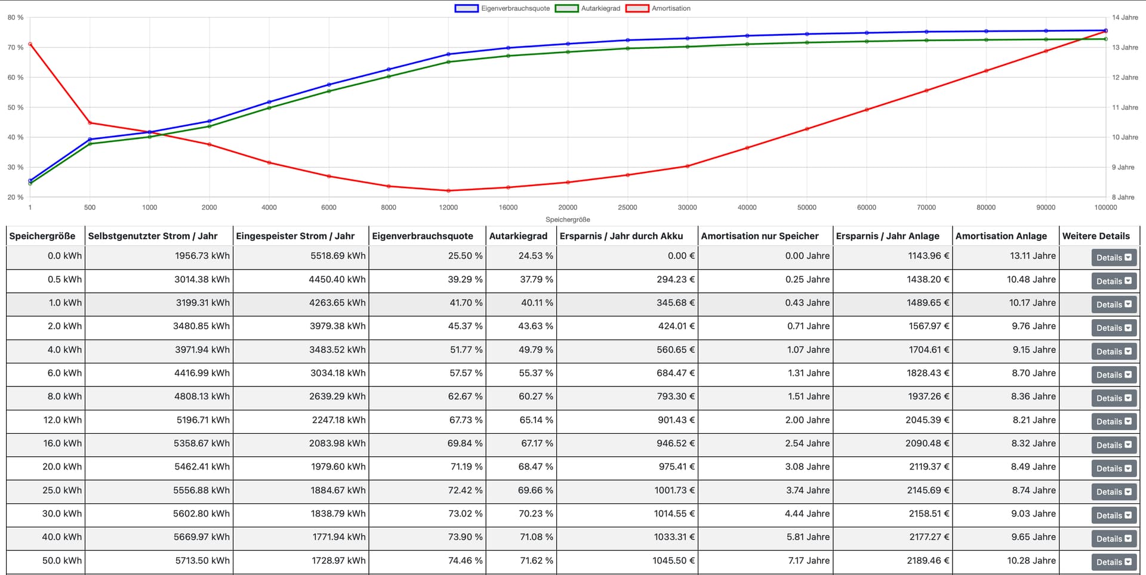Viewport: 1146px width, 575px height.
Task: Open Details for the 1.0 kWh row
Action: coord(1113,304)
